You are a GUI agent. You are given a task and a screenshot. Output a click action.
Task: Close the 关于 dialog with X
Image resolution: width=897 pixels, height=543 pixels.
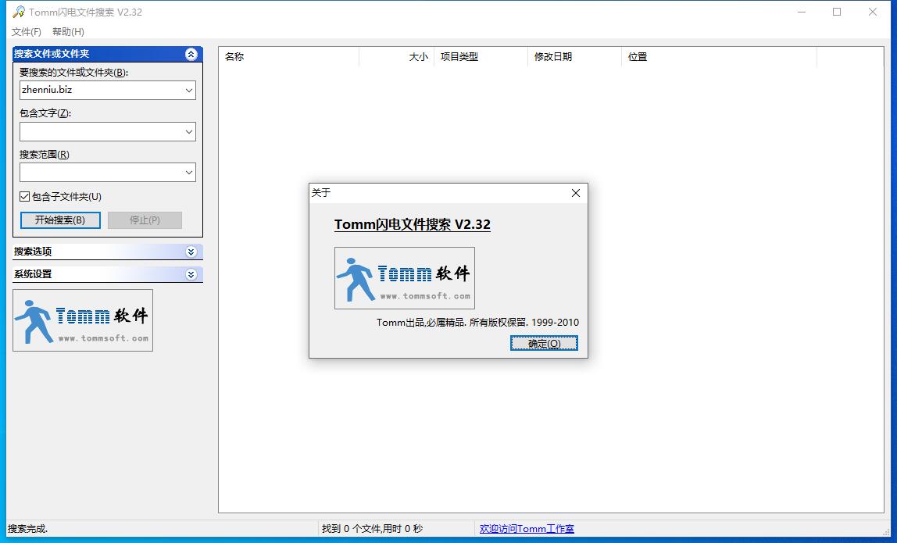pyautogui.click(x=576, y=194)
